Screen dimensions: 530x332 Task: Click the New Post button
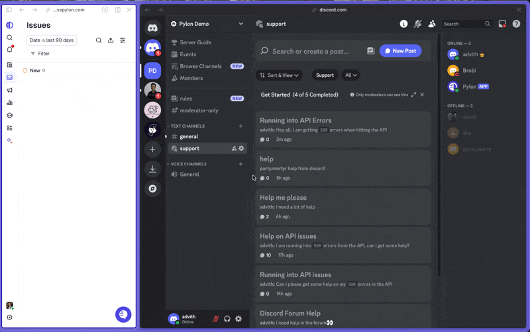(400, 51)
